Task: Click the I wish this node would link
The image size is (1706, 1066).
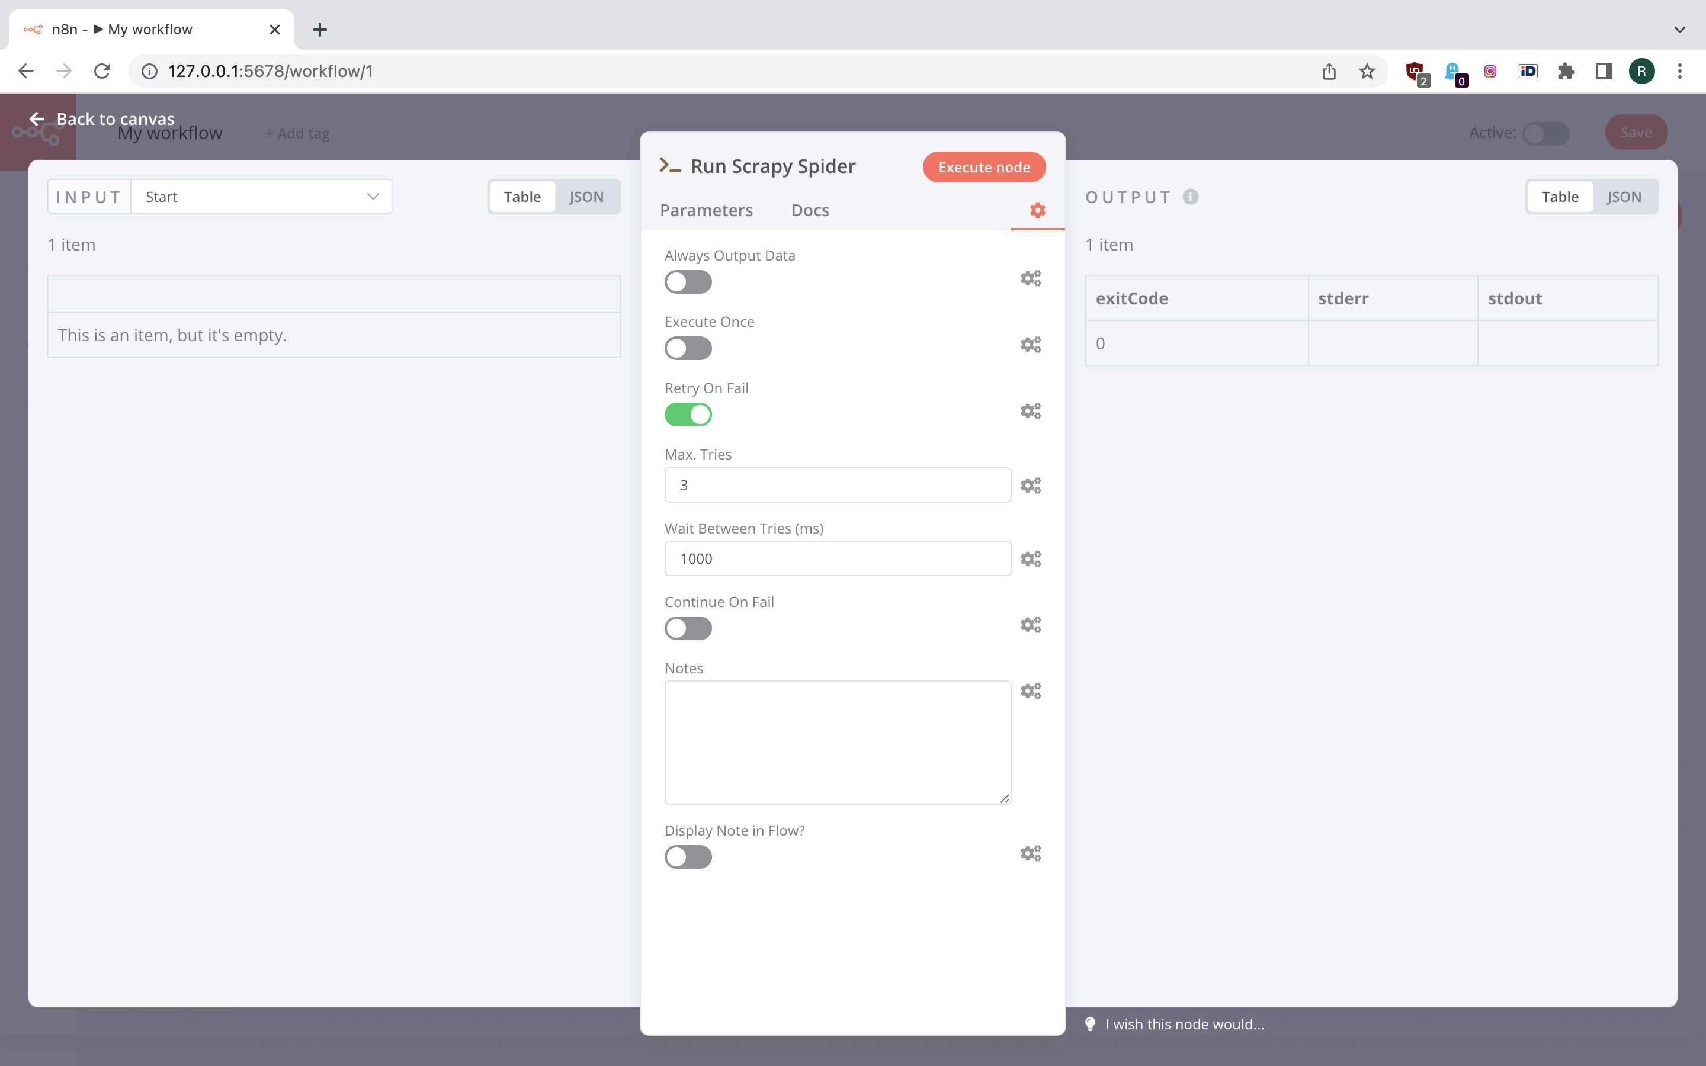Action: [x=1185, y=1024]
